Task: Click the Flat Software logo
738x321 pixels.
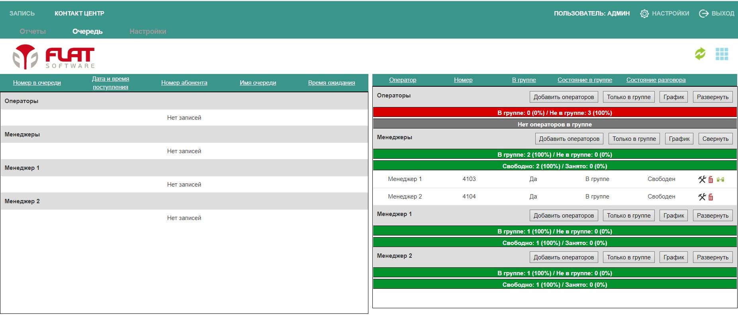Action: pyautogui.click(x=54, y=56)
